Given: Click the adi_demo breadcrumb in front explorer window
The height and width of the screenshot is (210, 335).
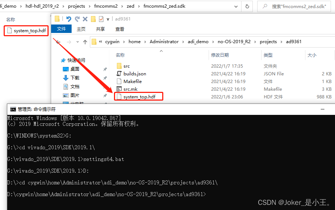Looking at the screenshot, I should (x=198, y=42).
